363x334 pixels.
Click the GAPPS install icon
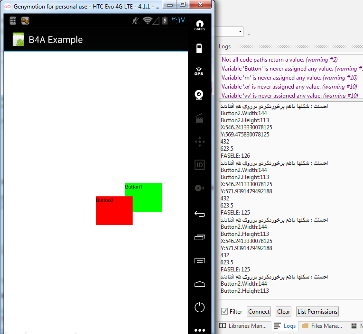pyautogui.click(x=199, y=25)
